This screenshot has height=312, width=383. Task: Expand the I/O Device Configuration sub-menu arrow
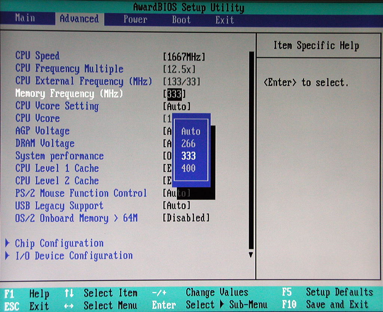pos(7,256)
